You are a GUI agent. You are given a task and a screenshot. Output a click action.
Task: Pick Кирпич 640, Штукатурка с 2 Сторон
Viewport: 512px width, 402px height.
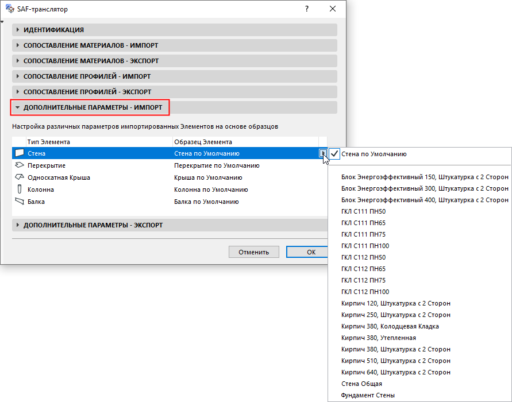(420, 372)
